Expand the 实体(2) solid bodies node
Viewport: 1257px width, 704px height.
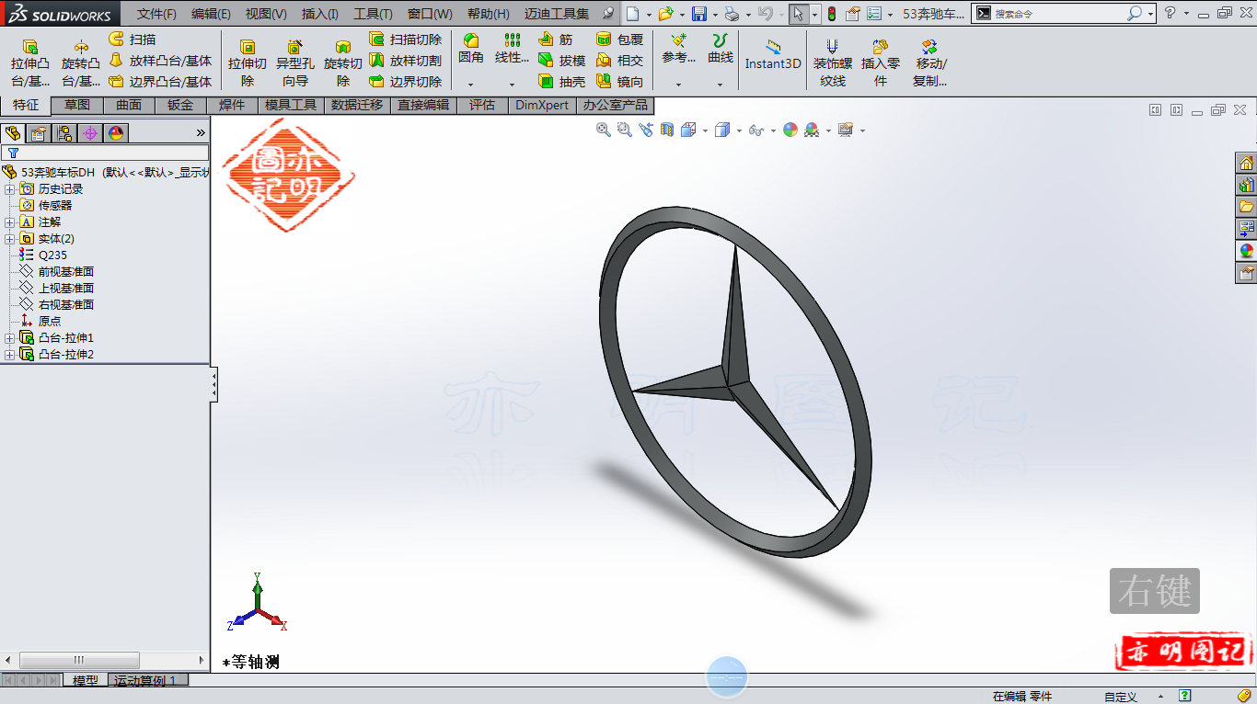click(x=9, y=239)
